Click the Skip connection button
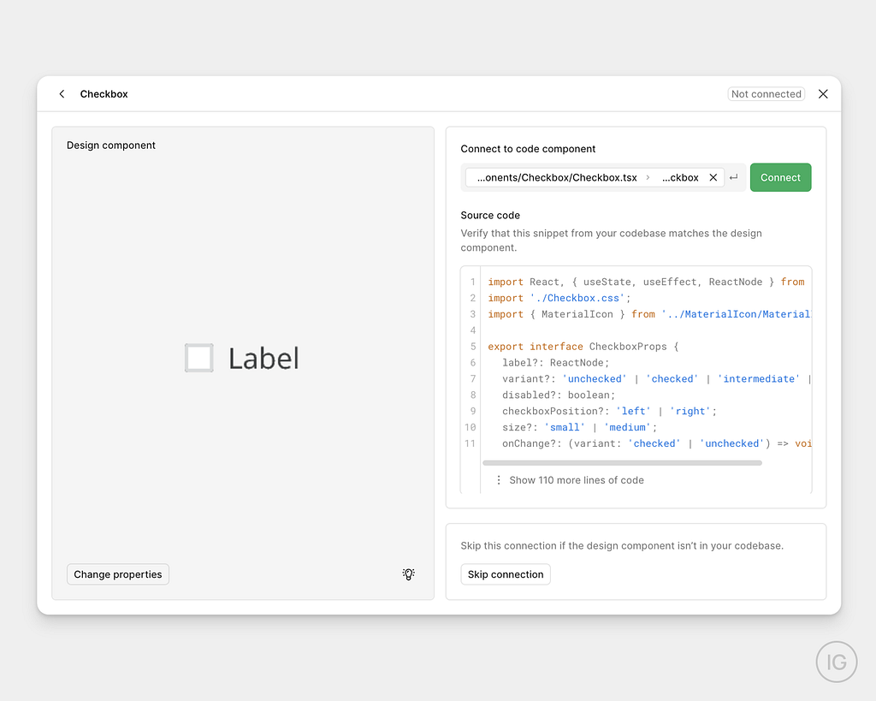The width and height of the screenshot is (876, 701). pos(506,574)
